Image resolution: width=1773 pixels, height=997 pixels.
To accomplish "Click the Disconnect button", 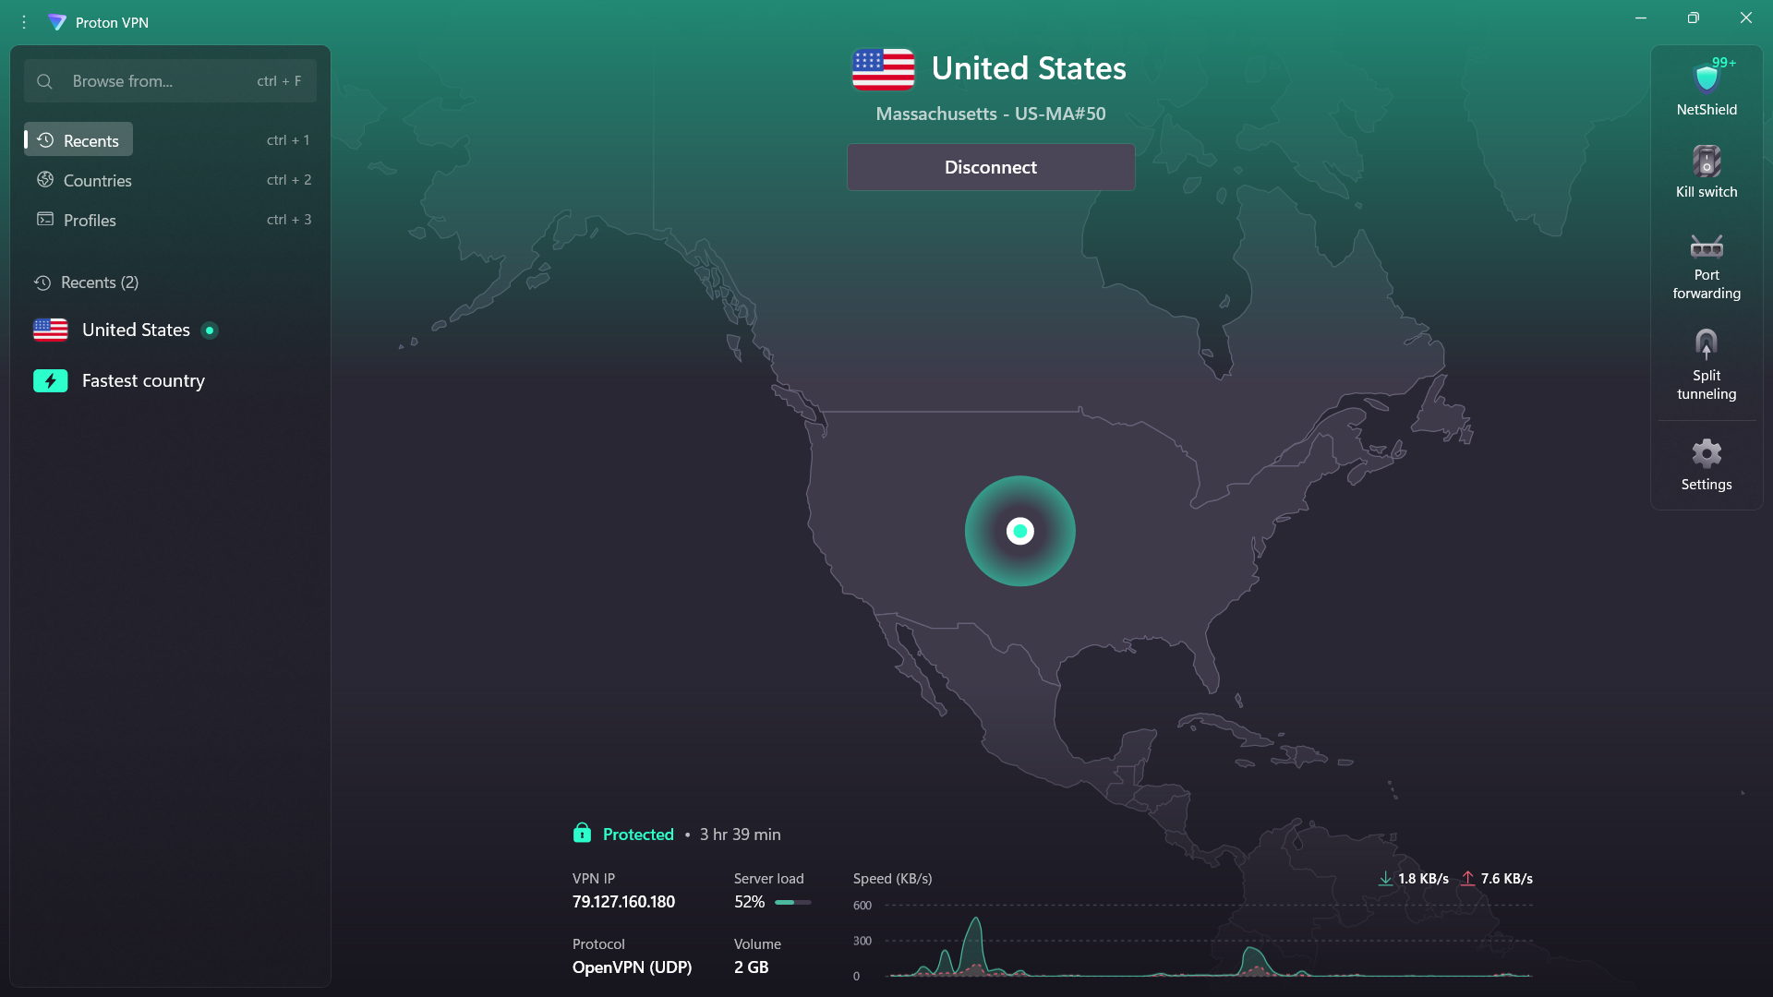I will [x=991, y=167].
